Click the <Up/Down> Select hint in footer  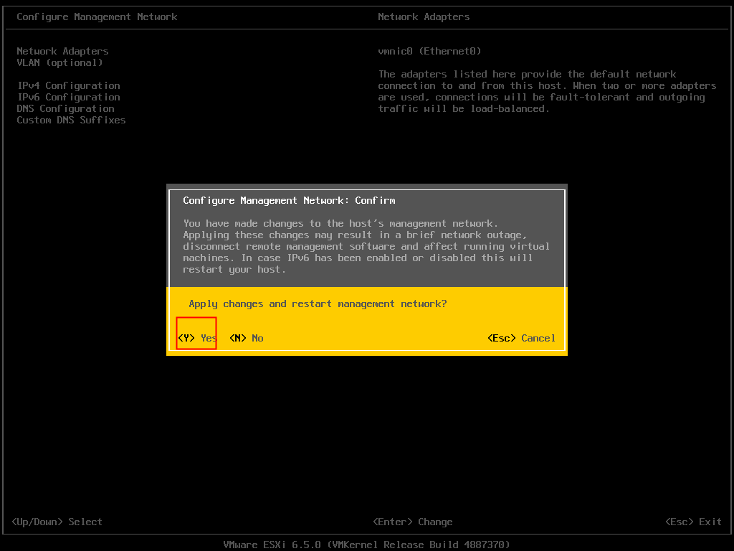57,522
